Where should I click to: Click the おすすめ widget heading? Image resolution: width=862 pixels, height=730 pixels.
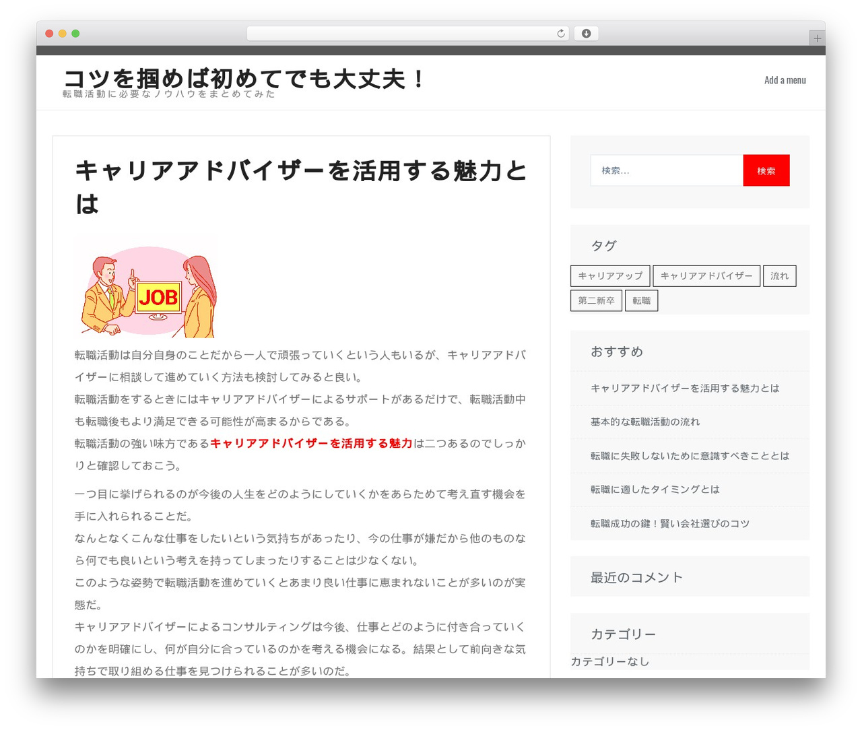(x=617, y=352)
